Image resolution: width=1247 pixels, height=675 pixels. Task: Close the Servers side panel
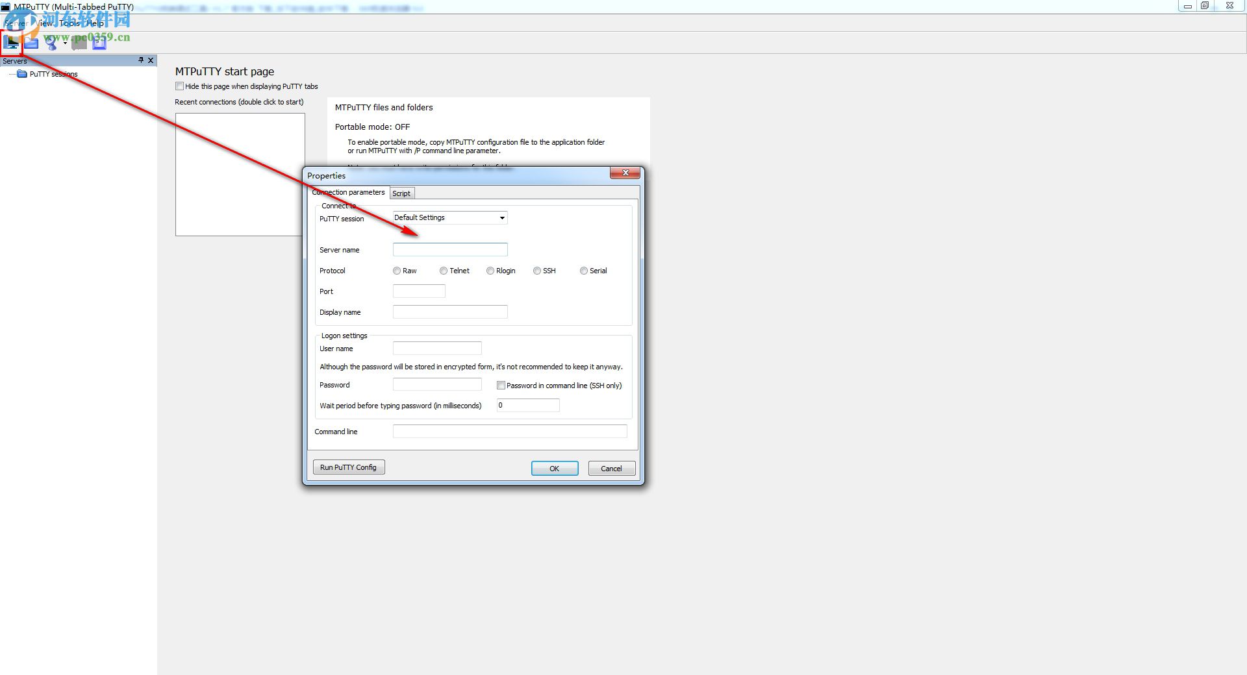click(x=151, y=60)
